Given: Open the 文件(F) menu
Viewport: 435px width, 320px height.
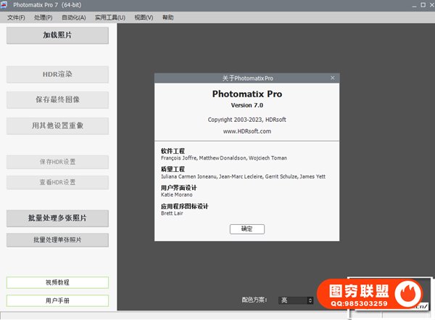Looking at the screenshot, I should pos(16,17).
